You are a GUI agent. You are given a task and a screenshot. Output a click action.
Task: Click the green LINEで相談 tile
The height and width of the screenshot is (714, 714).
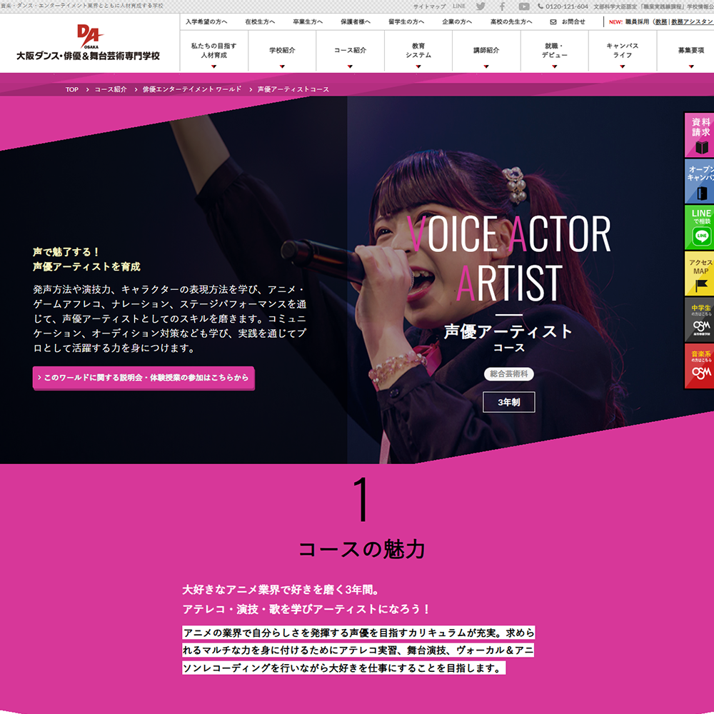(x=700, y=227)
